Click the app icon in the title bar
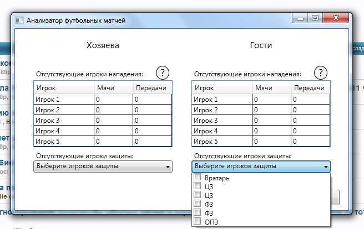This screenshot has width=364, height=229. point(19,20)
